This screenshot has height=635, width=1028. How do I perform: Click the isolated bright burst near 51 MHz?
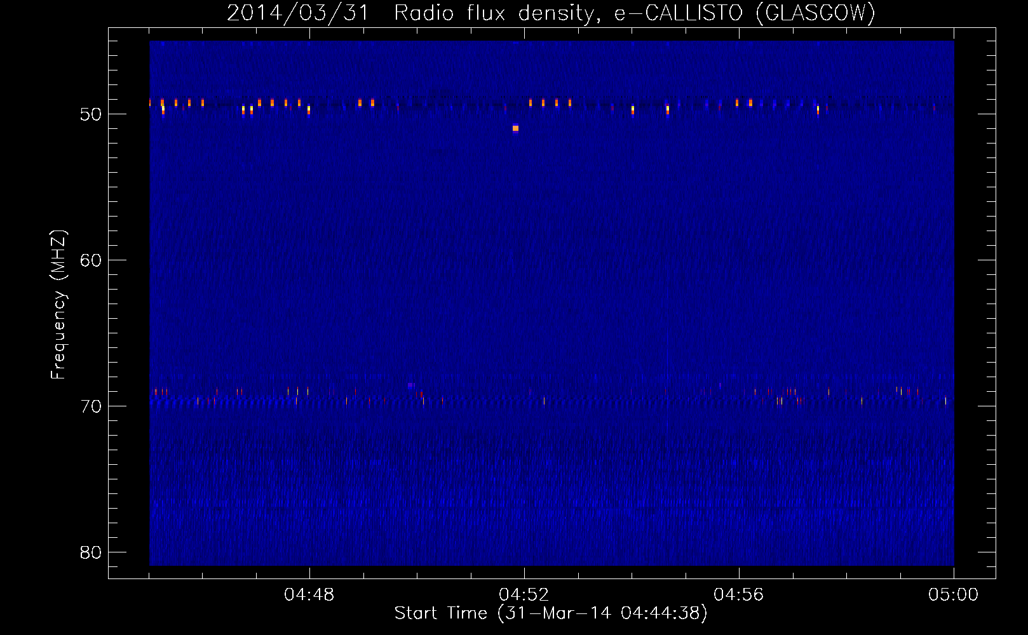[515, 128]
